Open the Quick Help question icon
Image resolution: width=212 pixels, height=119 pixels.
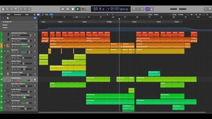point(12,9)
